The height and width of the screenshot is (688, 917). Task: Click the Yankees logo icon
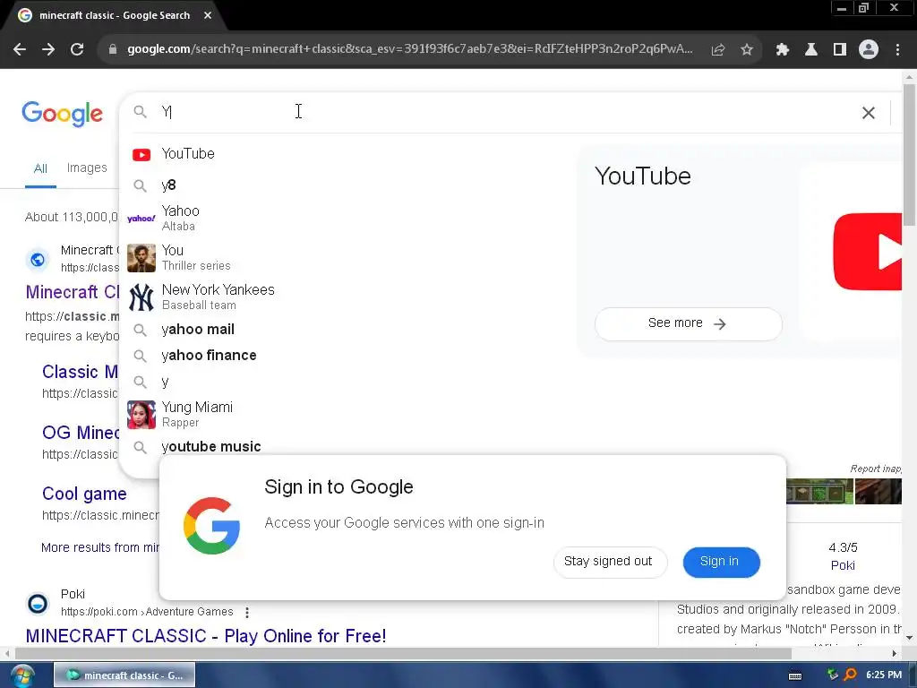141,297
